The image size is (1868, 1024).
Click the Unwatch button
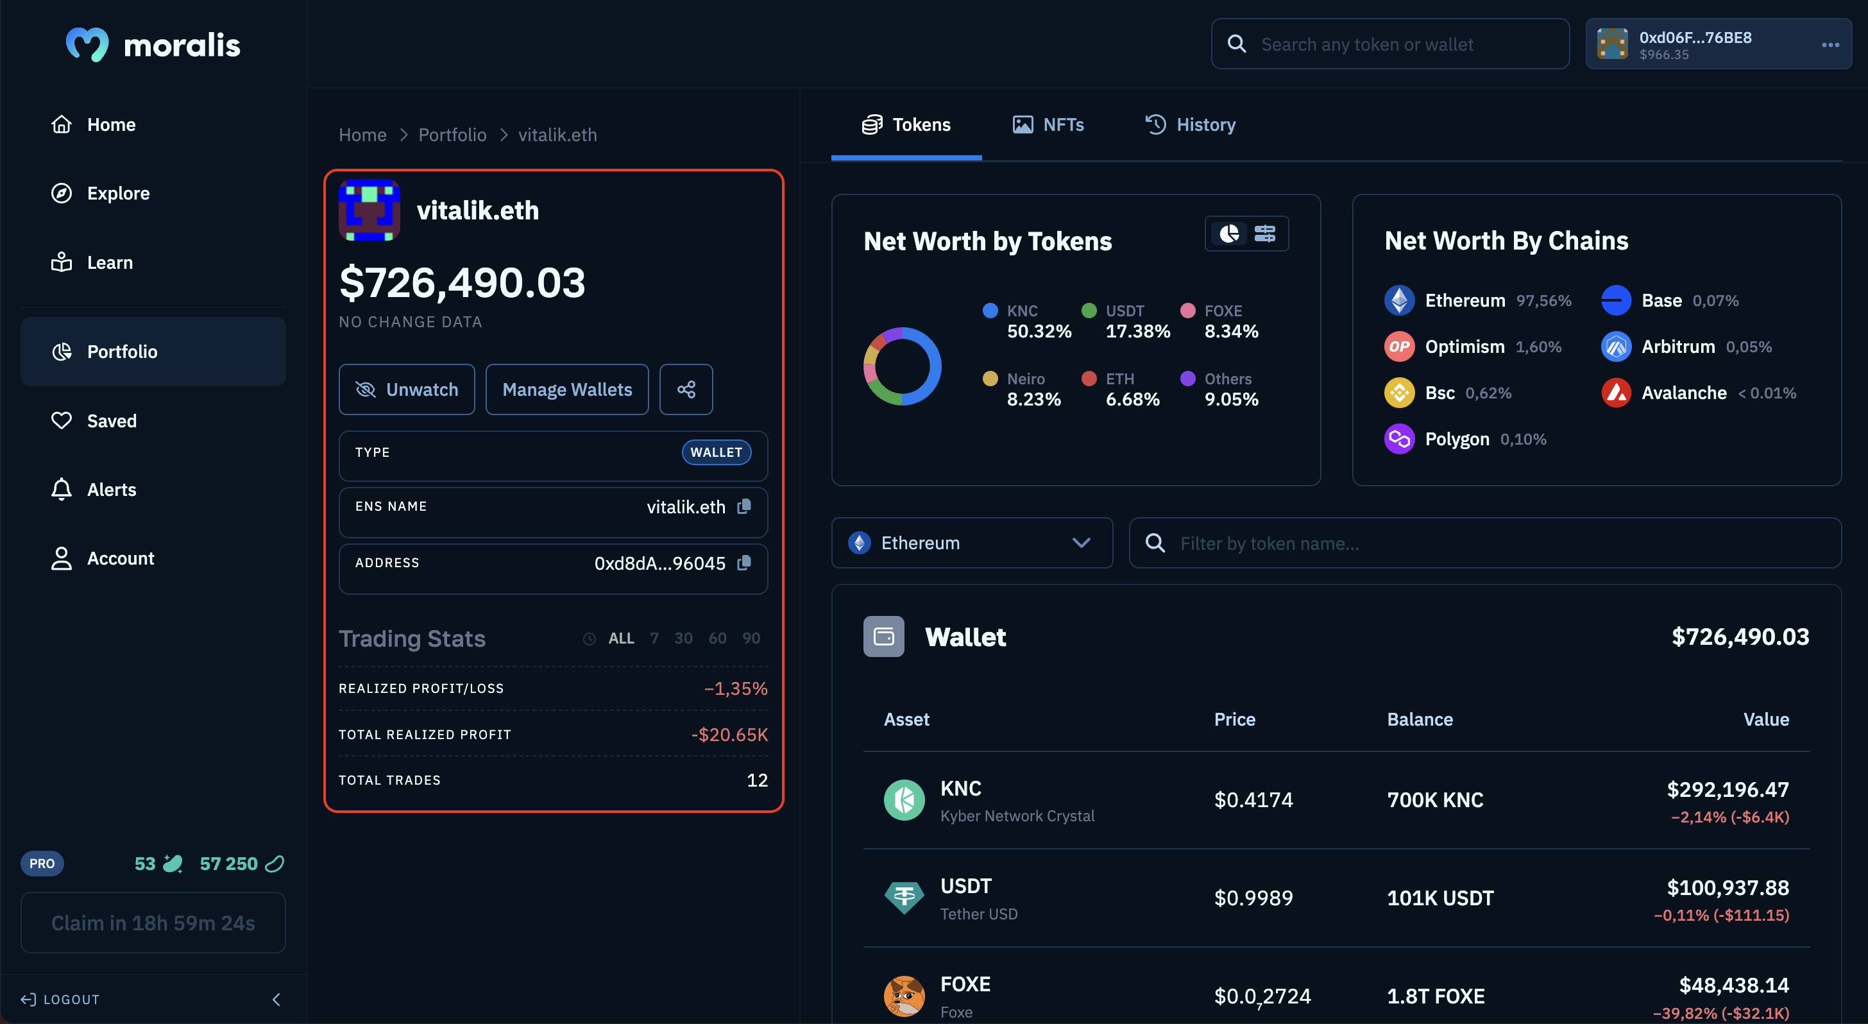click(x=406, y=388)
